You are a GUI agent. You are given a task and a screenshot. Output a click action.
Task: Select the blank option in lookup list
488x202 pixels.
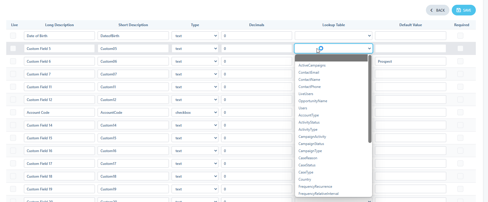tap(331, 58)
